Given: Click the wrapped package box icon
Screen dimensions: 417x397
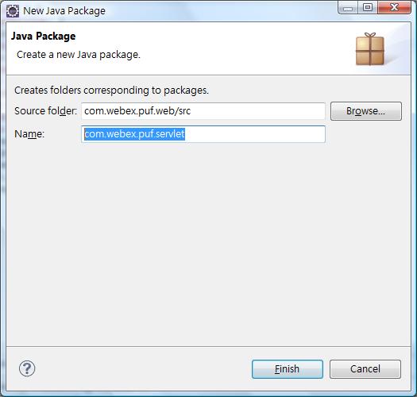Looking at the screenshot, I should coord(370,49).
